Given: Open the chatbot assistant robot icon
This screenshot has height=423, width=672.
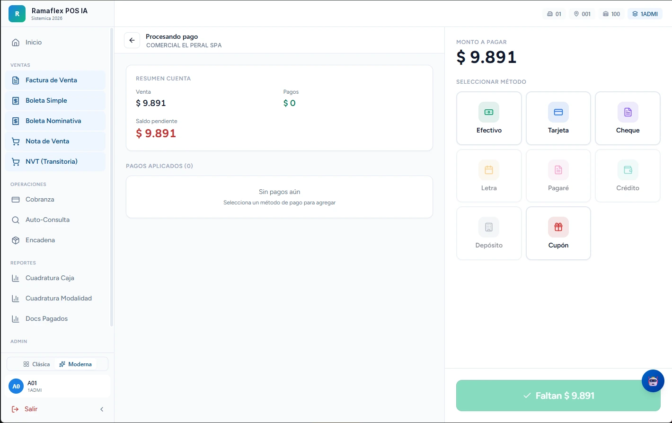Looking at the screenshot, I should [653, 381].
